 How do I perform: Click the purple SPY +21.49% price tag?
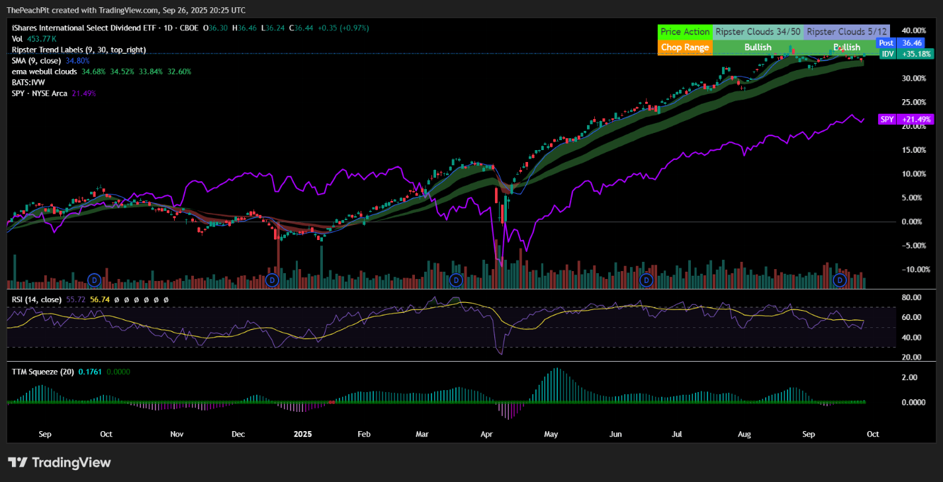pyautogui.click(x=905, y=120)
